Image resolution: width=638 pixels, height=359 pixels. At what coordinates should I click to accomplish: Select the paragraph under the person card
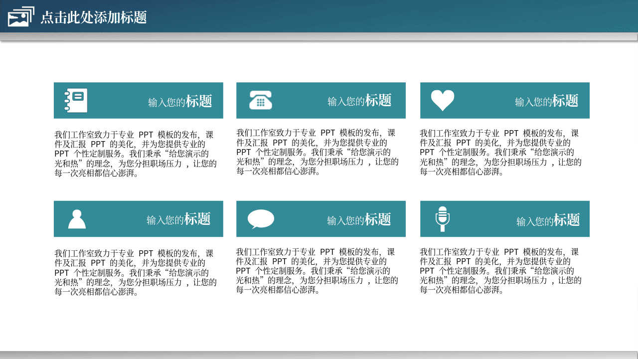click(136, 273)
